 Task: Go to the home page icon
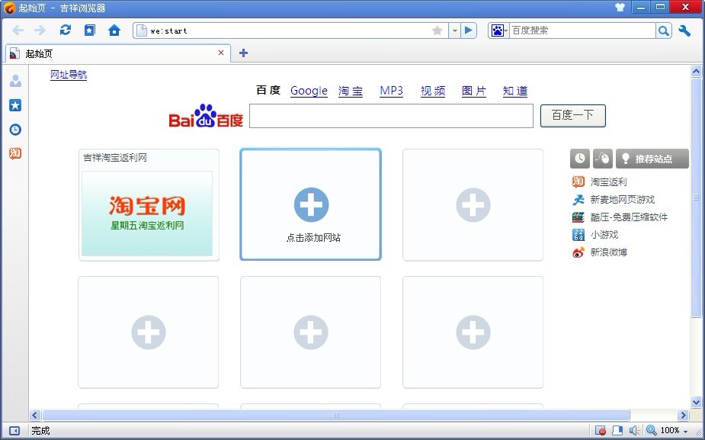(x=114, y=31)
